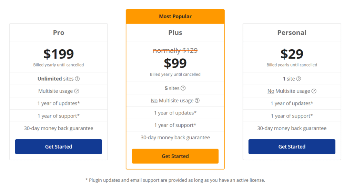Screen dimensions: 353x191
Task: Click orange Get Started under Plus plan
Action: click(x=175, y=156)
